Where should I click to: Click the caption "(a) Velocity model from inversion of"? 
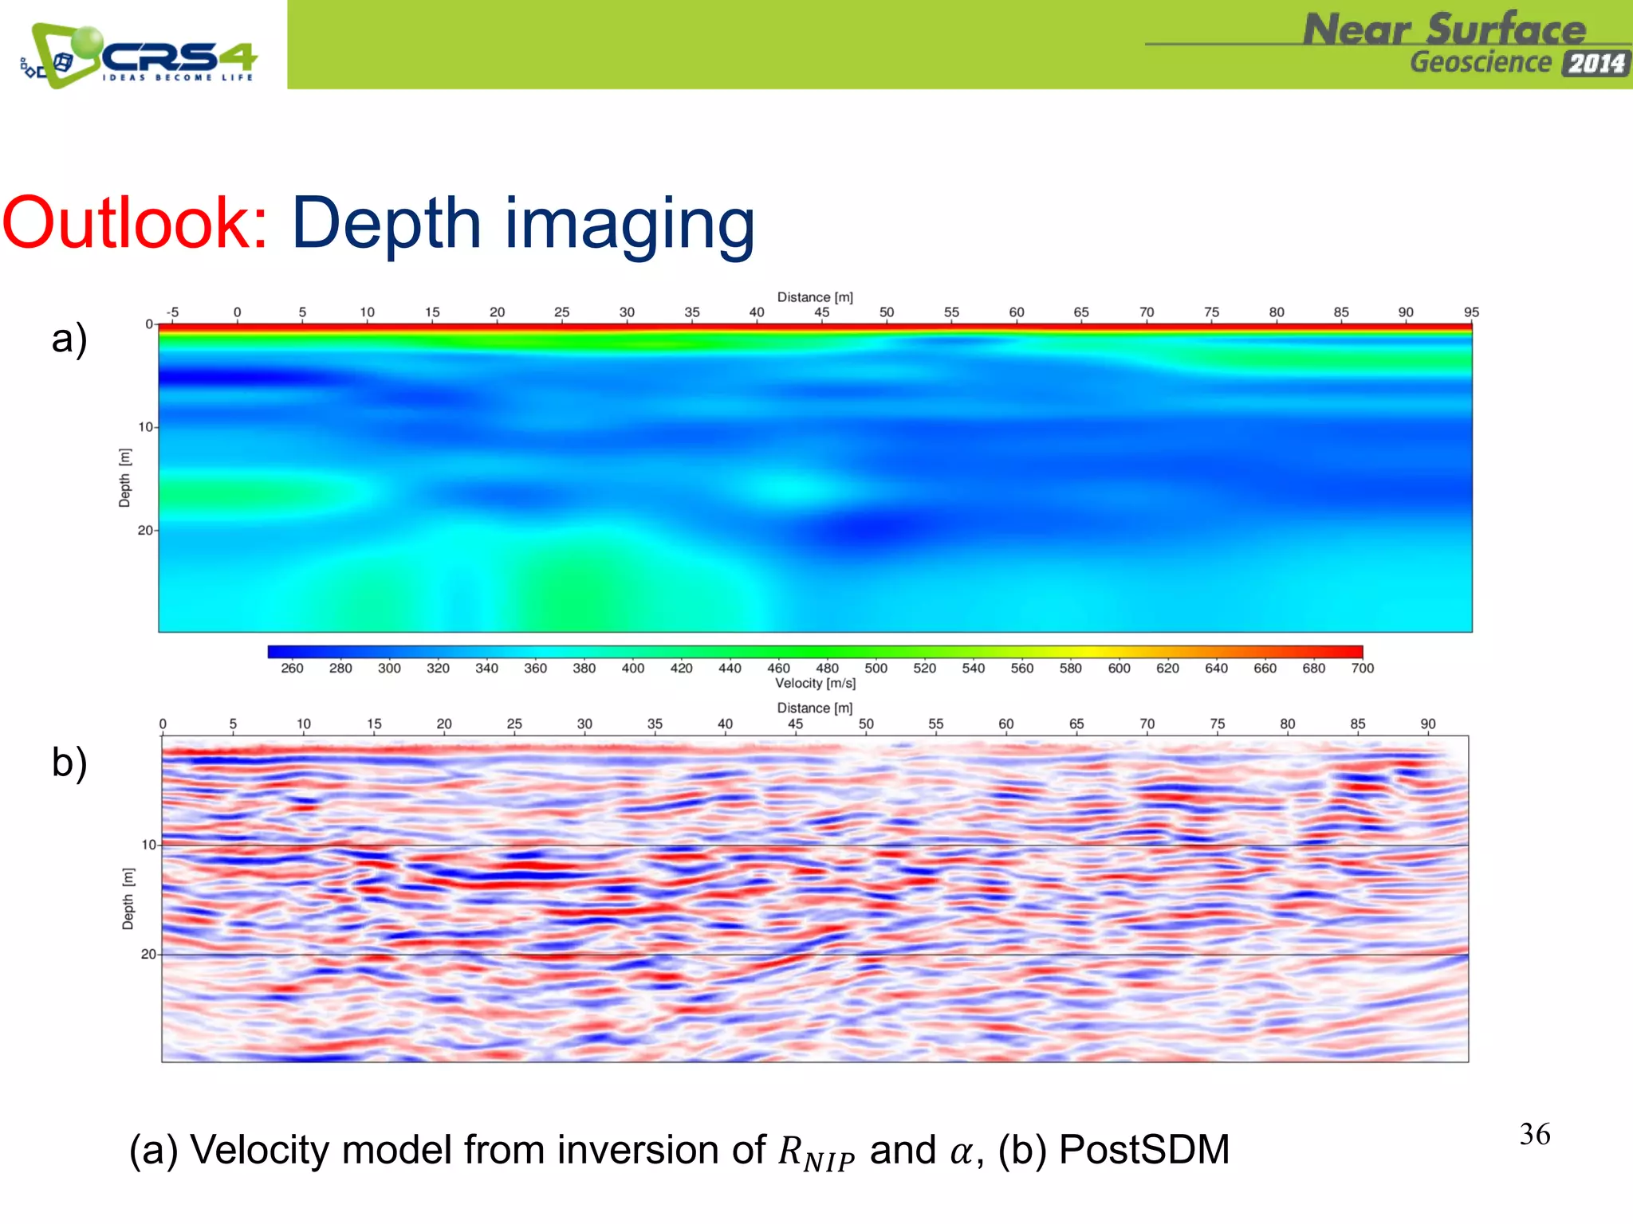(447, 1151)
